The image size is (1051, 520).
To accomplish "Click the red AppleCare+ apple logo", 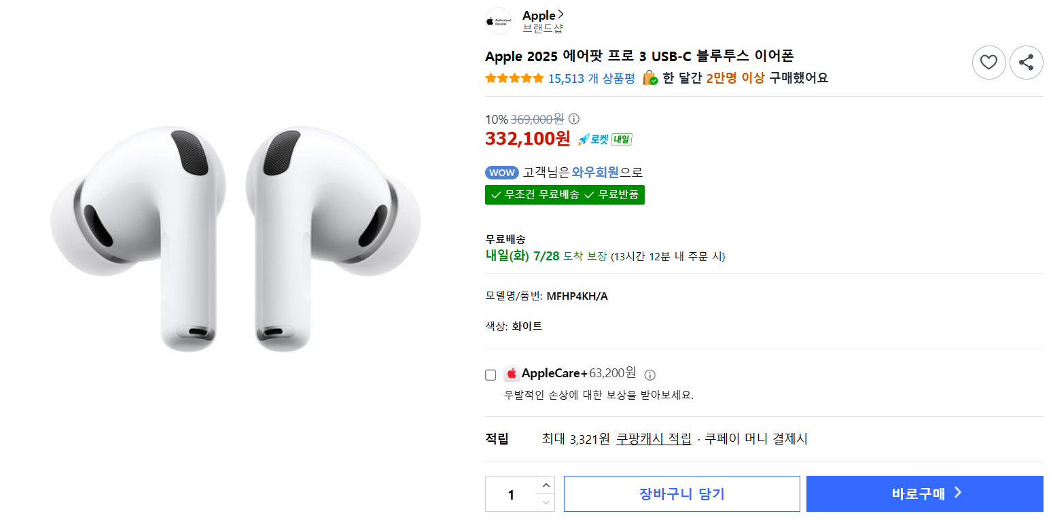I will click(512, 374).
